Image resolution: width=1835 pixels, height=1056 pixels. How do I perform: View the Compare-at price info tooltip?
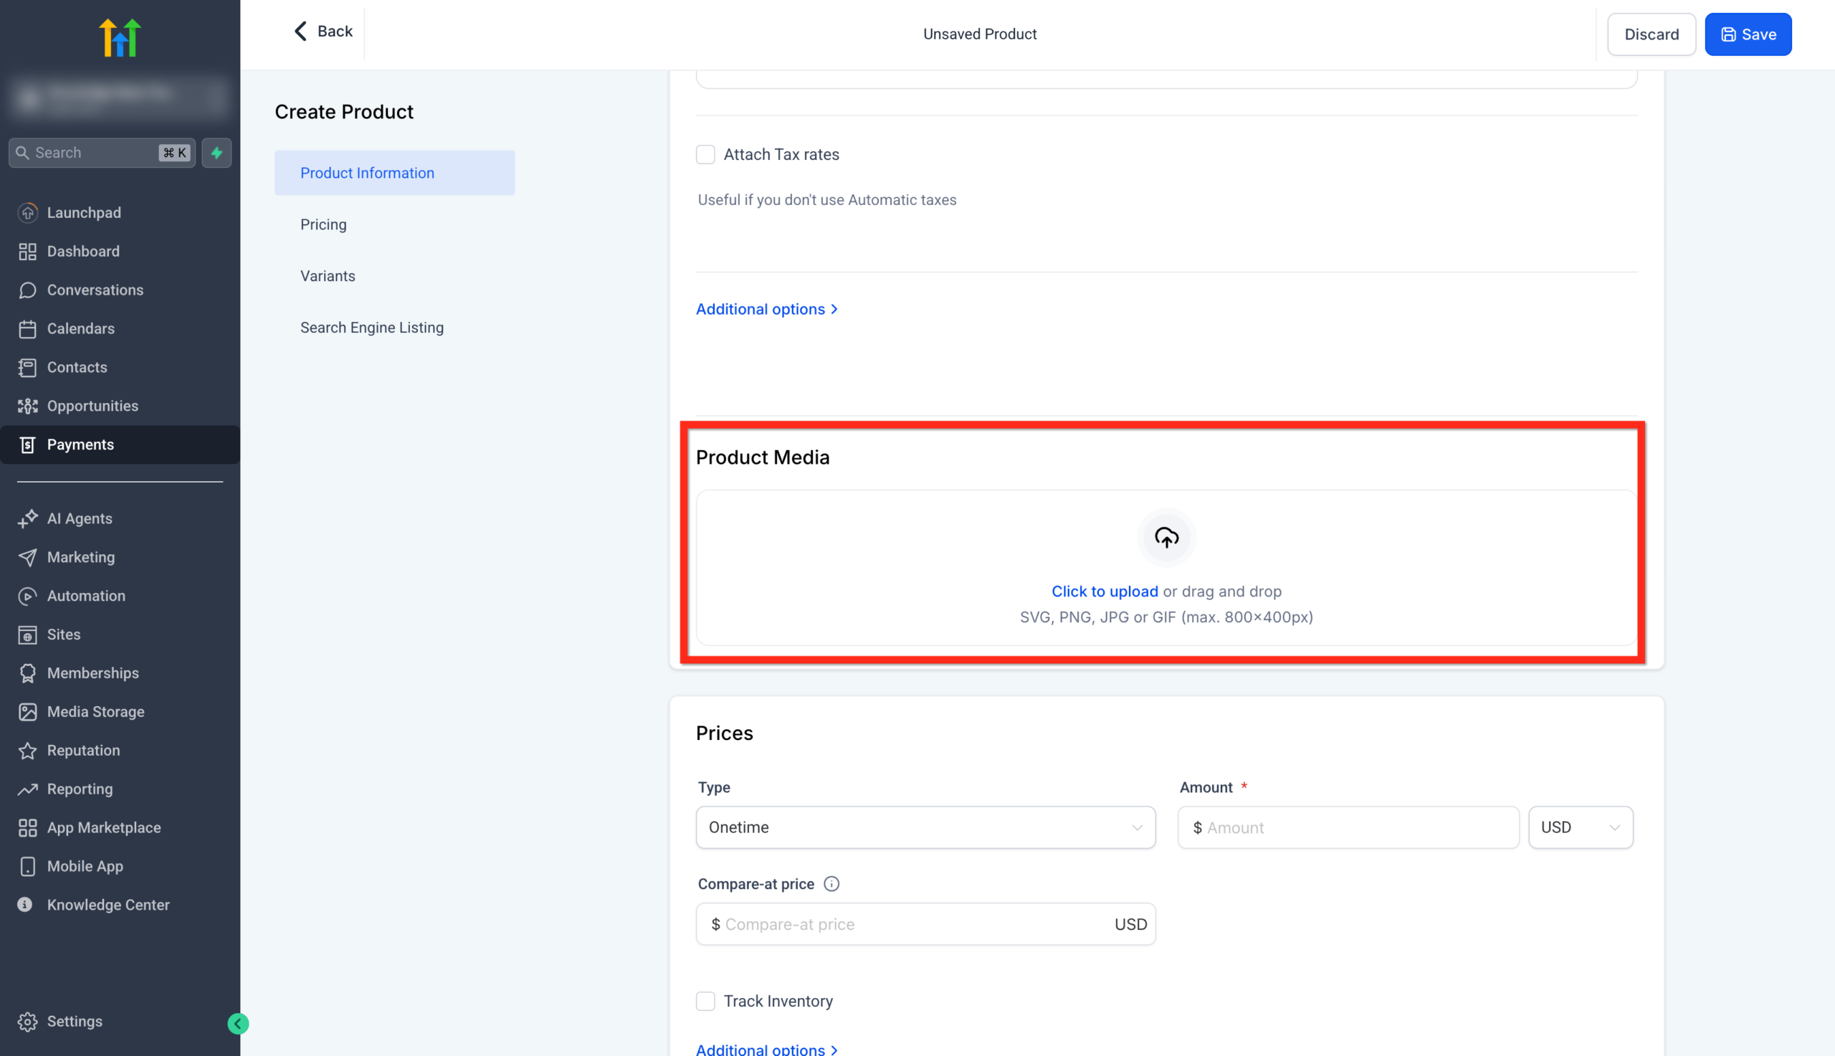point(831,883)
